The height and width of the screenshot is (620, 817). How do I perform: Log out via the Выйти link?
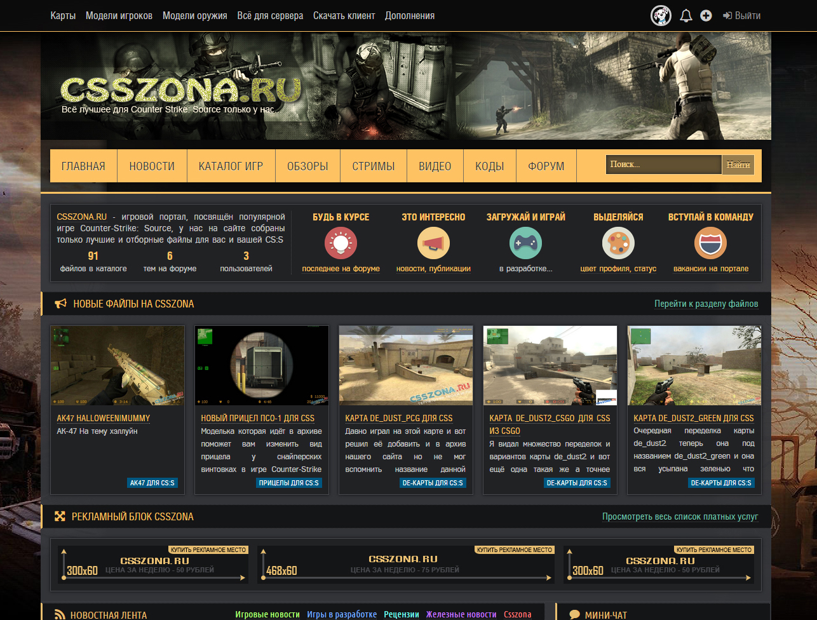pyautogui.click(x=741, y=15)
